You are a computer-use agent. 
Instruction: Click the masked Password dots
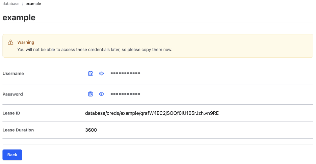[125, 94]
